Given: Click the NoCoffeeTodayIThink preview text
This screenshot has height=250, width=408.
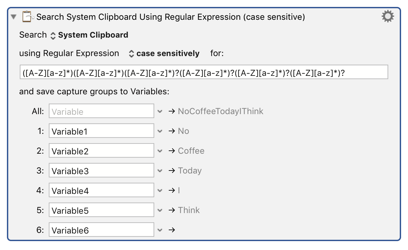Looking at the screenshot, I should pos(220,111).
